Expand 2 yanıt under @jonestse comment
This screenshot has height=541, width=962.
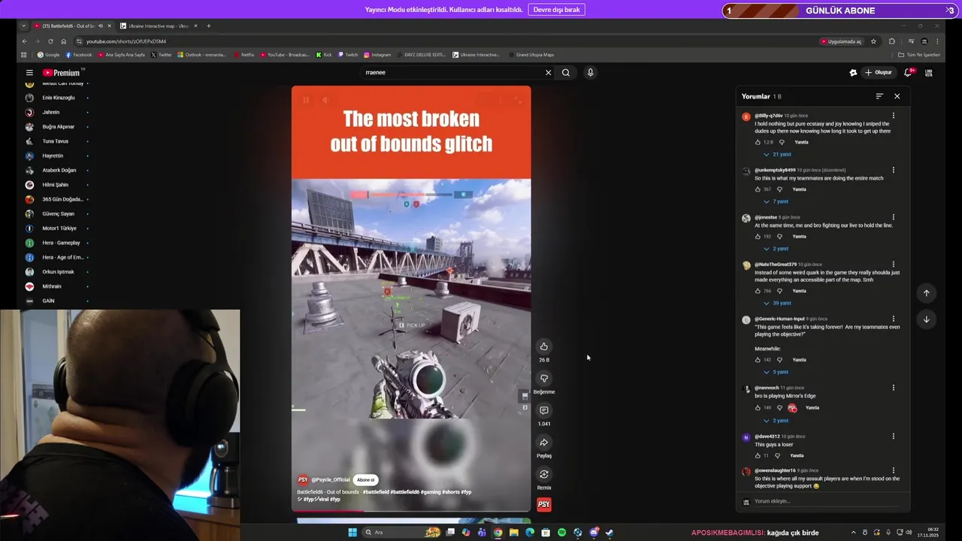(776, 249)
